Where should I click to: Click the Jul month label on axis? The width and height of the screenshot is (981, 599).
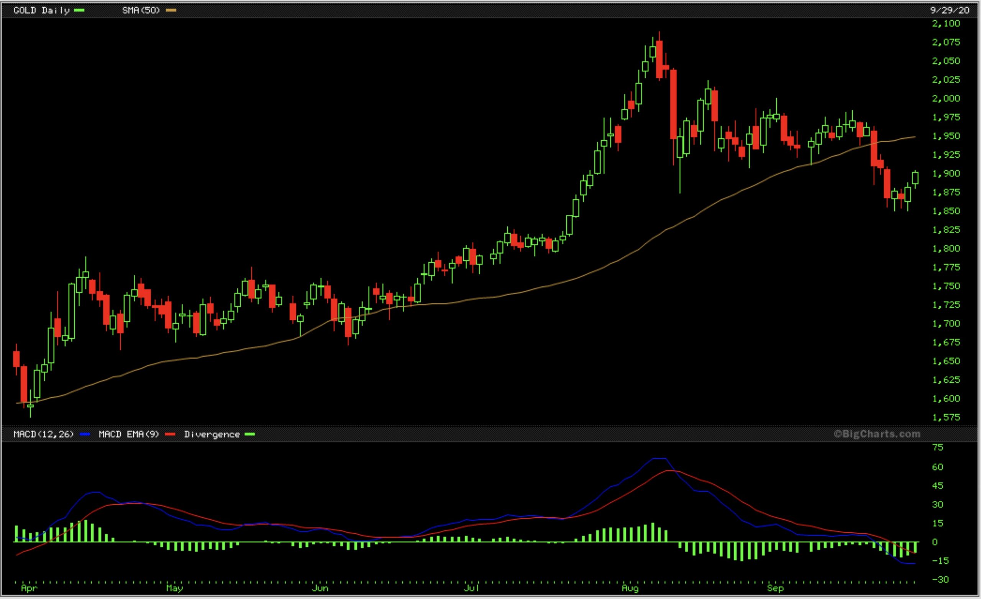pyautogui.click(x=471, y=588)
